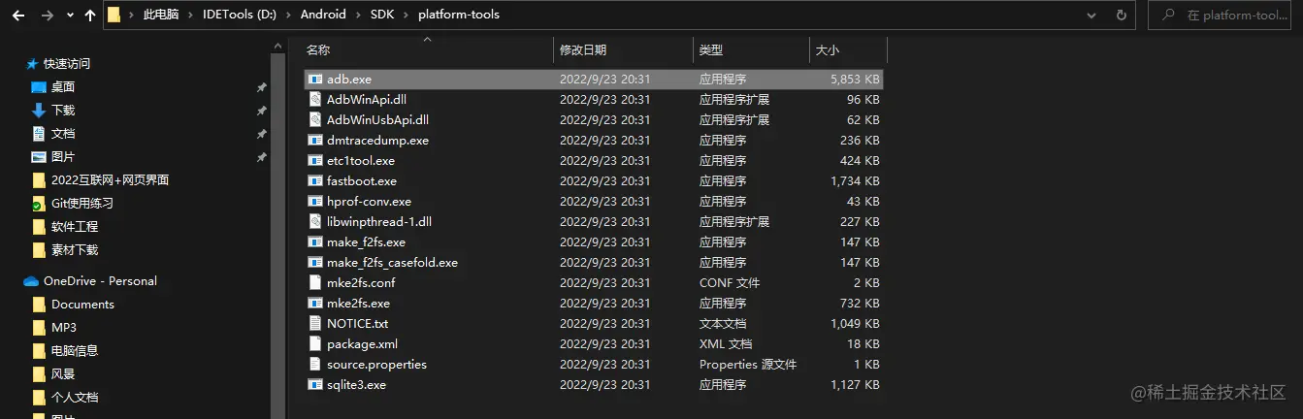Open 2022互联网+网页界面 folder
Screen dimensions: 1303x419
(x=110, y=180)
